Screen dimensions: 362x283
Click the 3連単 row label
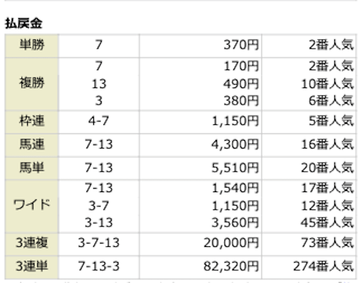click(x=32, y=264)
